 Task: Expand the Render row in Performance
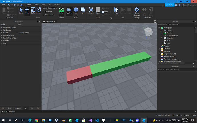click(x=1, y=41)
